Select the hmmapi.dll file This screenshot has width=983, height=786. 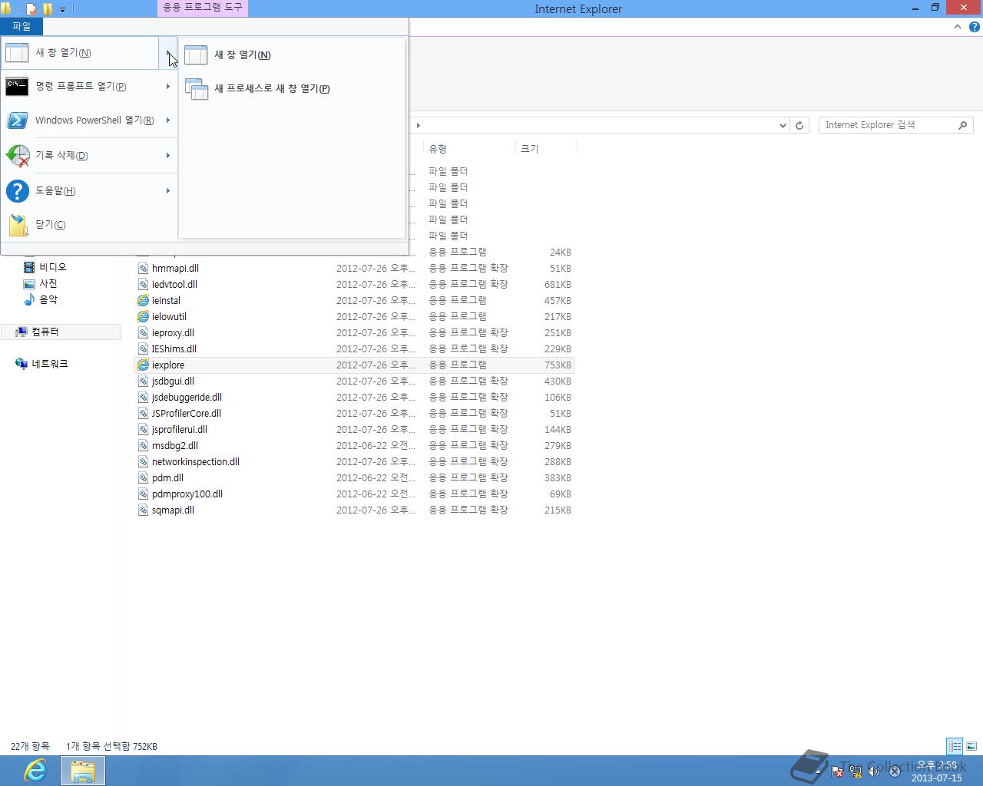pos(175,269)
